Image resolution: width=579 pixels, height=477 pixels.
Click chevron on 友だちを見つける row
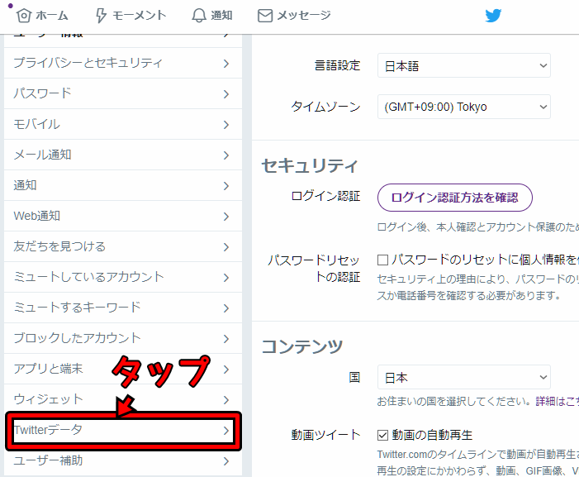click(x=226, y=247)
